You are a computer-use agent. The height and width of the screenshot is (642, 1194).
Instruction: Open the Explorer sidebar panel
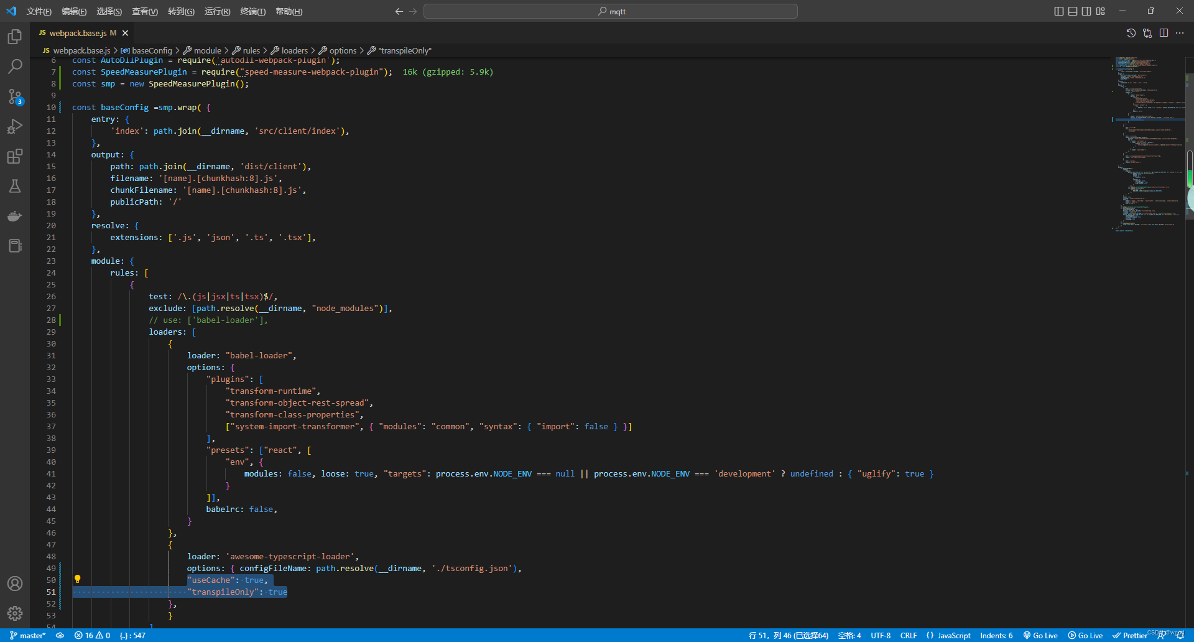[x=15, y=36]
